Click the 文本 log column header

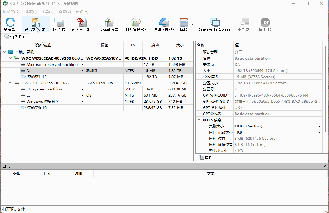pyautogui.click(x=211, y=173)
